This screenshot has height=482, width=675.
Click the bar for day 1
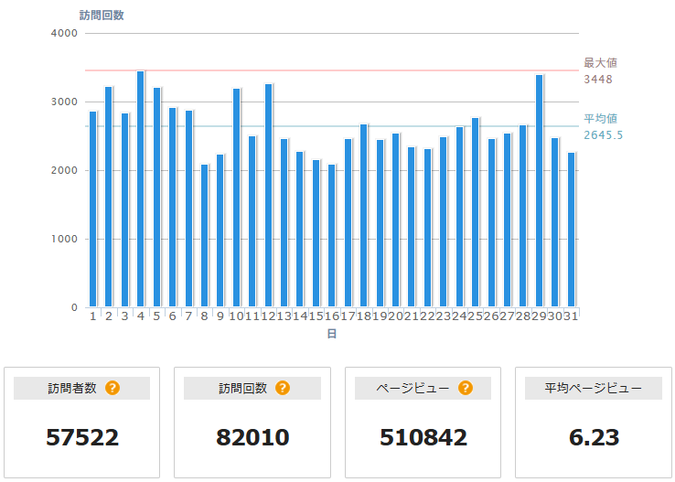[93, 209]
